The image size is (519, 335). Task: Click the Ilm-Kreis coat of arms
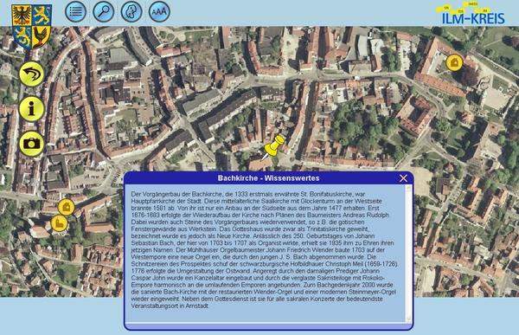click(32, 26)
